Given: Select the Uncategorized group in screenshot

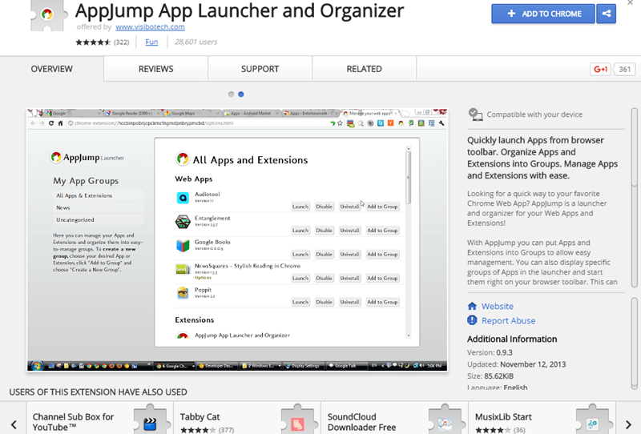Looking at the screenshot, I should click(x=99, y=220).
